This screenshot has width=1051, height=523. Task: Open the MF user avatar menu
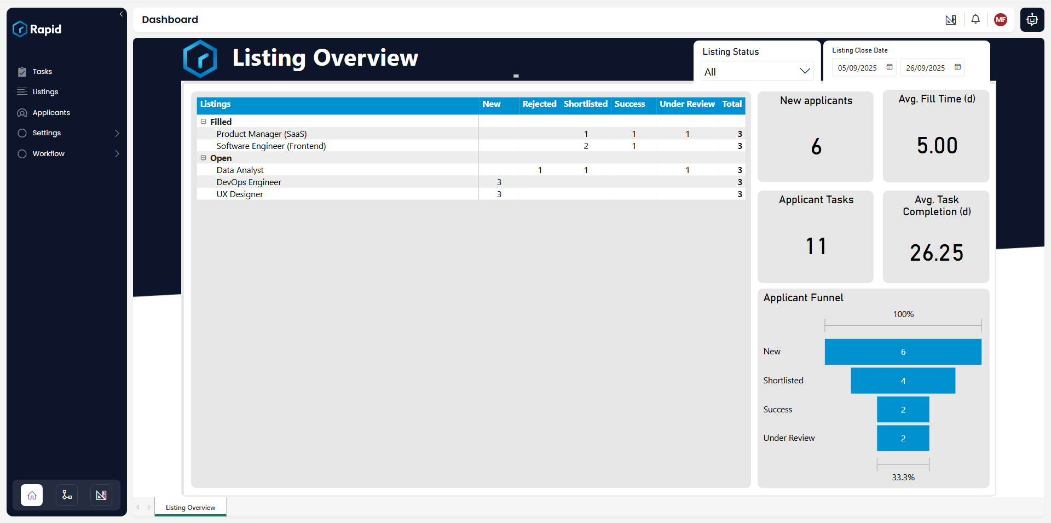point(1001,20)
